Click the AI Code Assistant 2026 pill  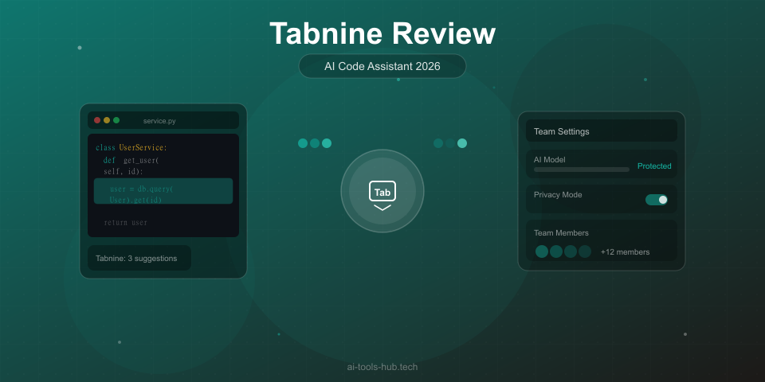click(x=382, y=66)
